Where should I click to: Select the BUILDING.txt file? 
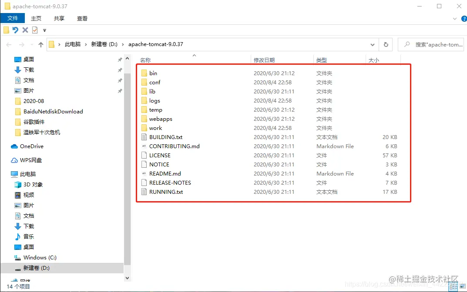tap(165, 137)
